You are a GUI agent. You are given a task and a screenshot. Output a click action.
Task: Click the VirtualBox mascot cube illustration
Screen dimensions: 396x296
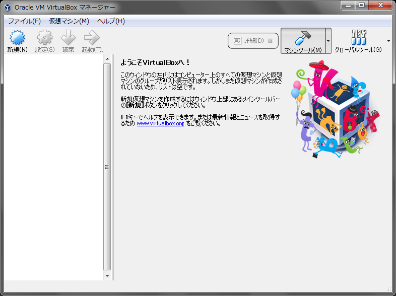pos(335,109)
